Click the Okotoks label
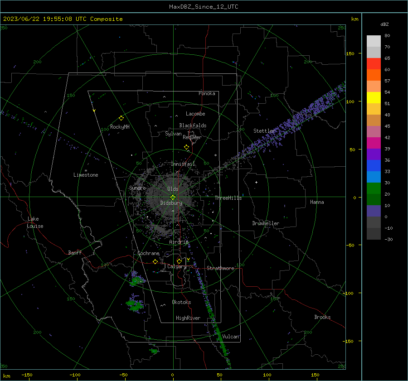Image resolution: width=408 pixels, height=381 pixels. click(181, 302)
